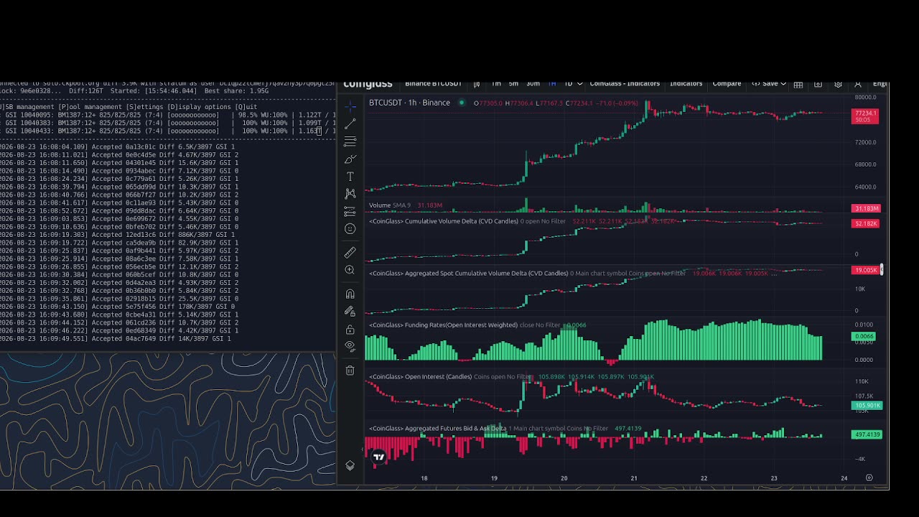Click the Compare button
This screenshot has height=517, width=919.
[727, 84]
